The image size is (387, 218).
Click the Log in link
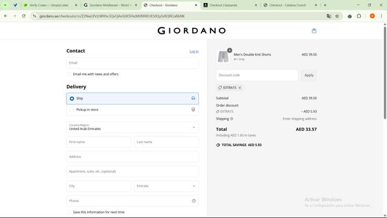194,51
